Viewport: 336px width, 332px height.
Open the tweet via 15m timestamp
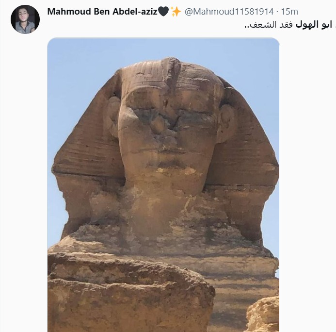pos(289,12)
